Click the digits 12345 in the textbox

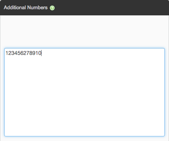click(13, 53)
